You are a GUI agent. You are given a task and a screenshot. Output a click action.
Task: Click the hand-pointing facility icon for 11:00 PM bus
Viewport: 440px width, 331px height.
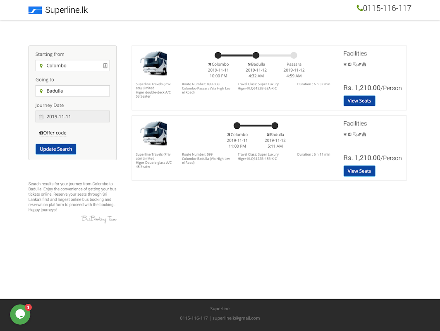355,134
